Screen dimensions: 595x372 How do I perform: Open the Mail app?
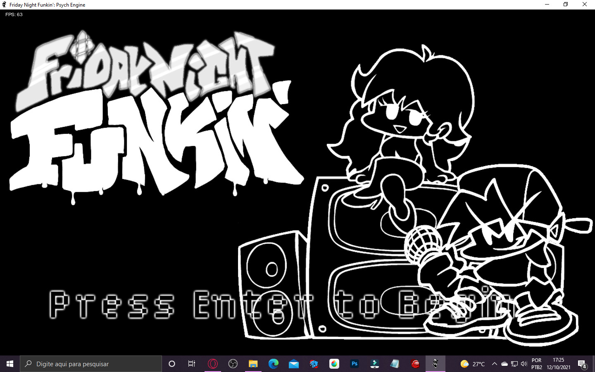(294, 364)
